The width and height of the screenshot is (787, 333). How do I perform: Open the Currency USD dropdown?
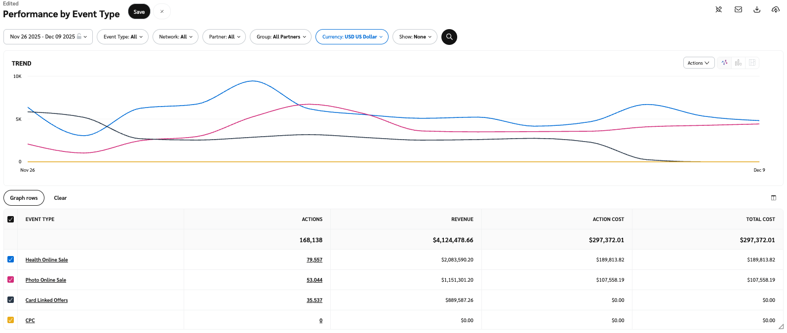click(x=352, y=37)
